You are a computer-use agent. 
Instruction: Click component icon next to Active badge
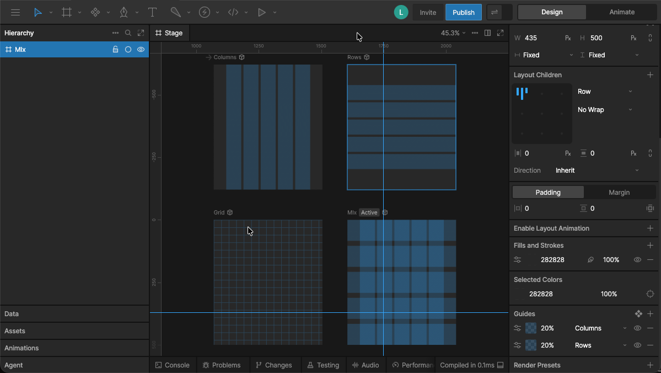[x=385, y=212]
